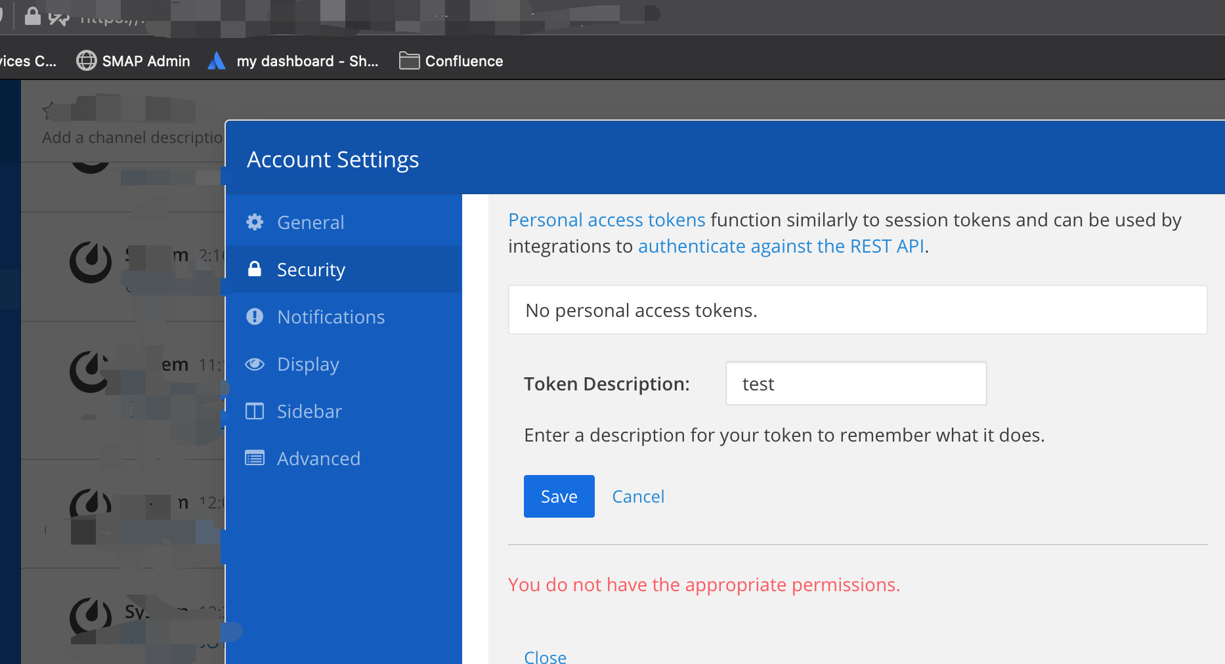The image size is (1225, 664).
Task: Open the "Personal access tokens" link
Action: coord(607,220)
